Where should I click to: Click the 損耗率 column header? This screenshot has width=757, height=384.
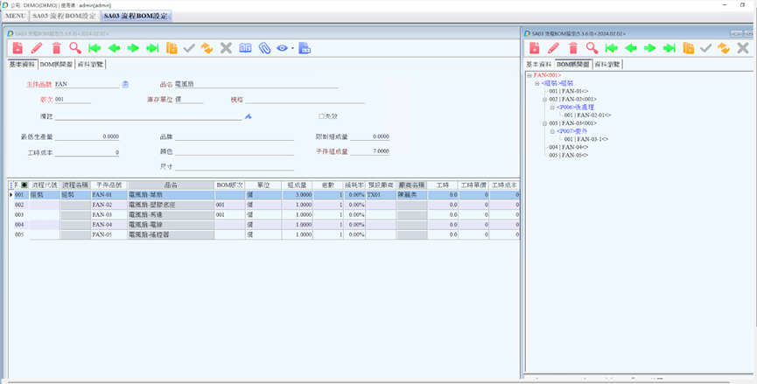pos(354,185)
